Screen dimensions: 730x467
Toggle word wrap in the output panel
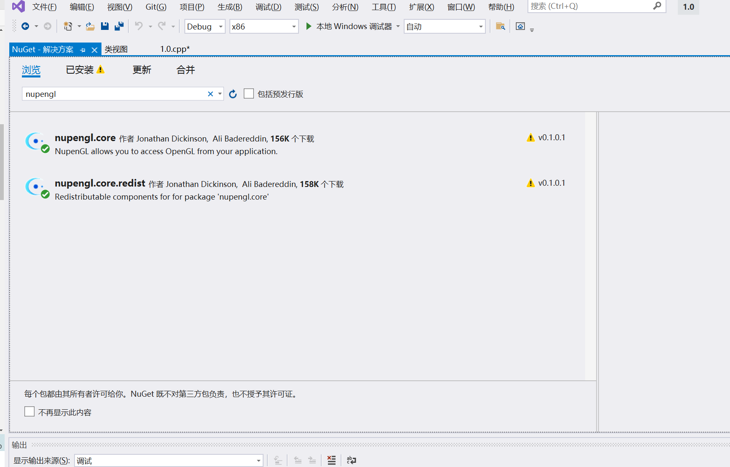(352, 460)
